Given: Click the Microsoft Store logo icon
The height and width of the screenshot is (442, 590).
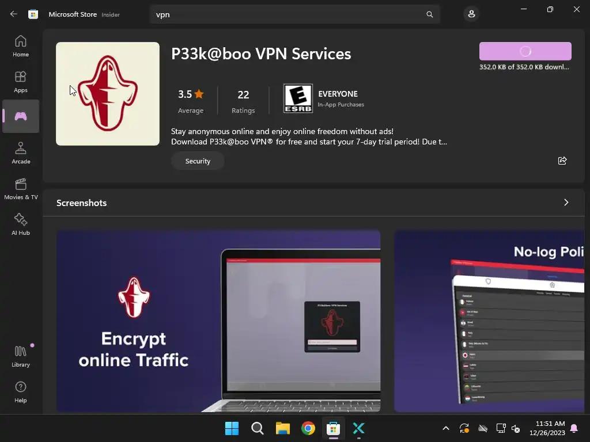Looking at the screenshot, I should 33,14.
